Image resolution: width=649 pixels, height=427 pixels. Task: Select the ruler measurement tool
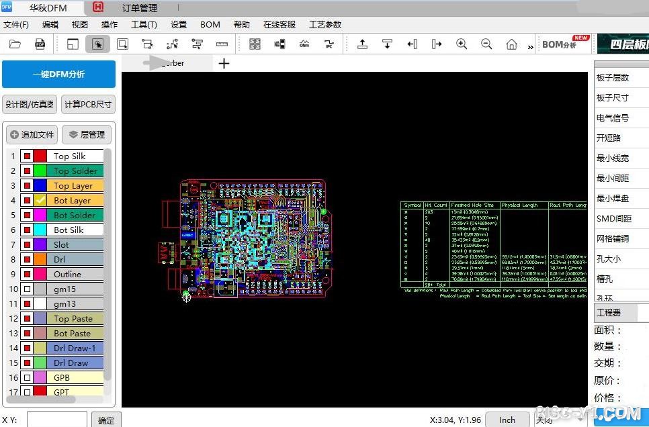[222, 44]
